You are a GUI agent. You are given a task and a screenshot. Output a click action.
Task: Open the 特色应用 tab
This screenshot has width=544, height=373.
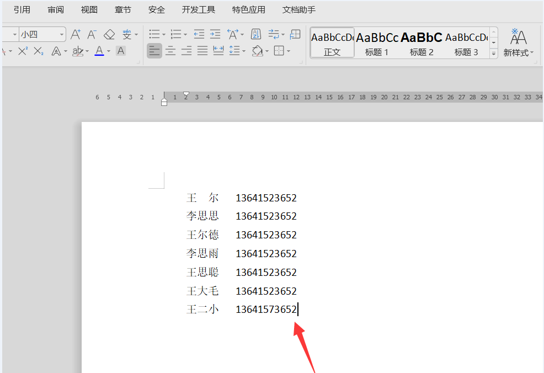[249, 10]
